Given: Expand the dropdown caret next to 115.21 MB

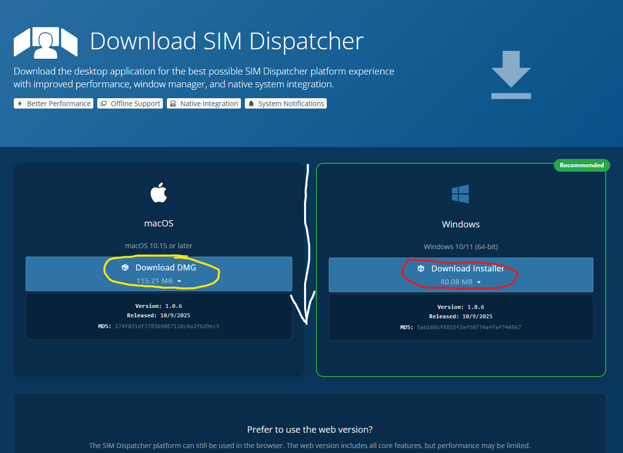Looking at the screenshot, I should pos(179,281).
